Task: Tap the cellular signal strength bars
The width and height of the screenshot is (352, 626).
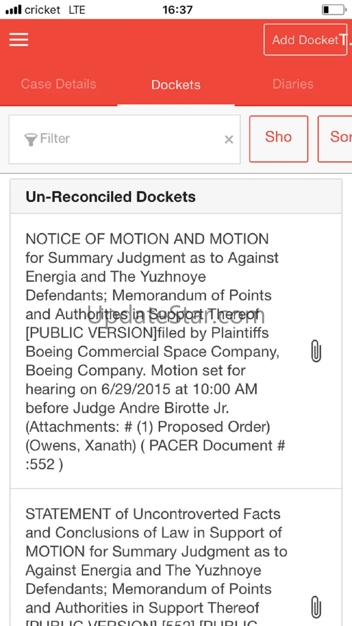Action: tap(14, 9)
